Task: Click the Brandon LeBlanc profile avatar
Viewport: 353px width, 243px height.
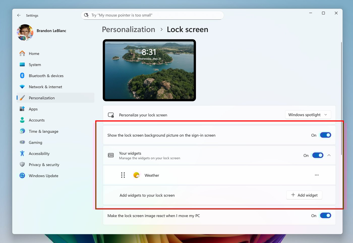Action: (x=25, y=33)
